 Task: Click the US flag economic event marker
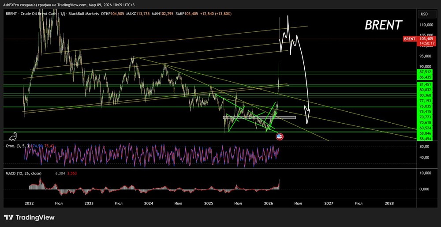pos(280,137)
